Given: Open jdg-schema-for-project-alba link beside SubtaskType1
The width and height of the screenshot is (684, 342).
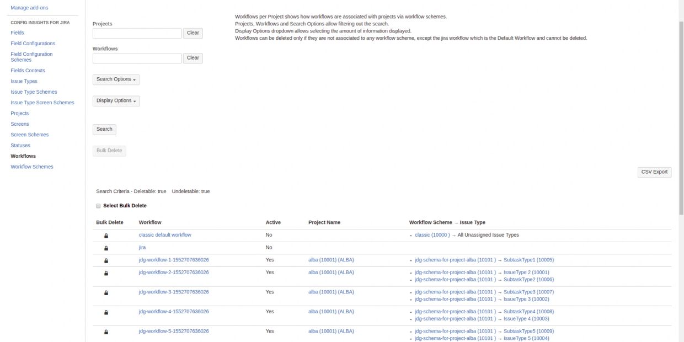Looking at the screenshot, I should [x=455, y=260].
